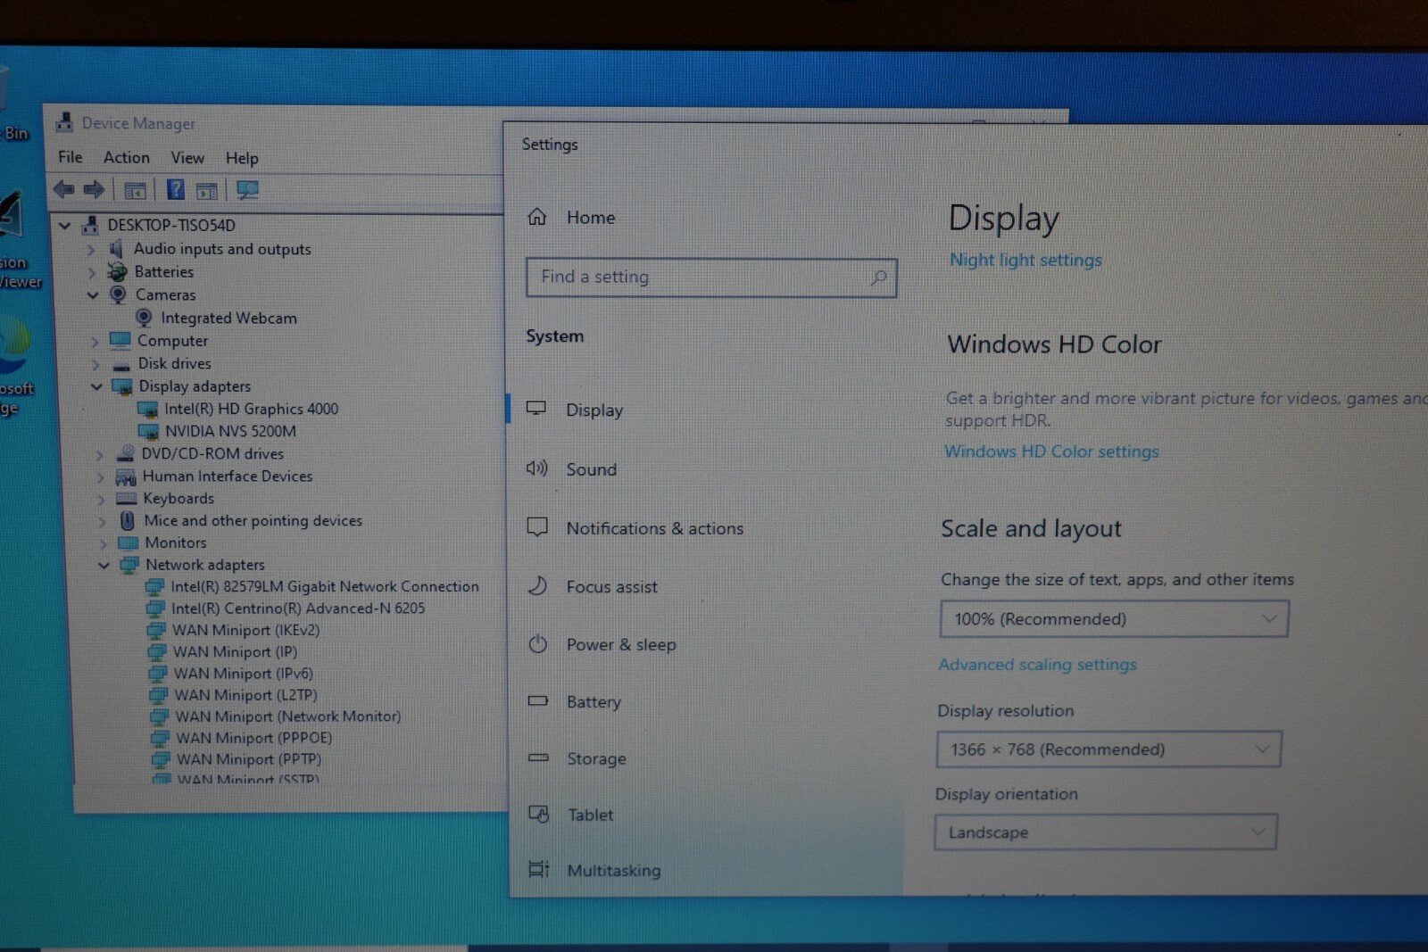Viewport: 1428px width, 952px height.
Task: Open Windows HD Color settings link
Action: pos(1051,451)
